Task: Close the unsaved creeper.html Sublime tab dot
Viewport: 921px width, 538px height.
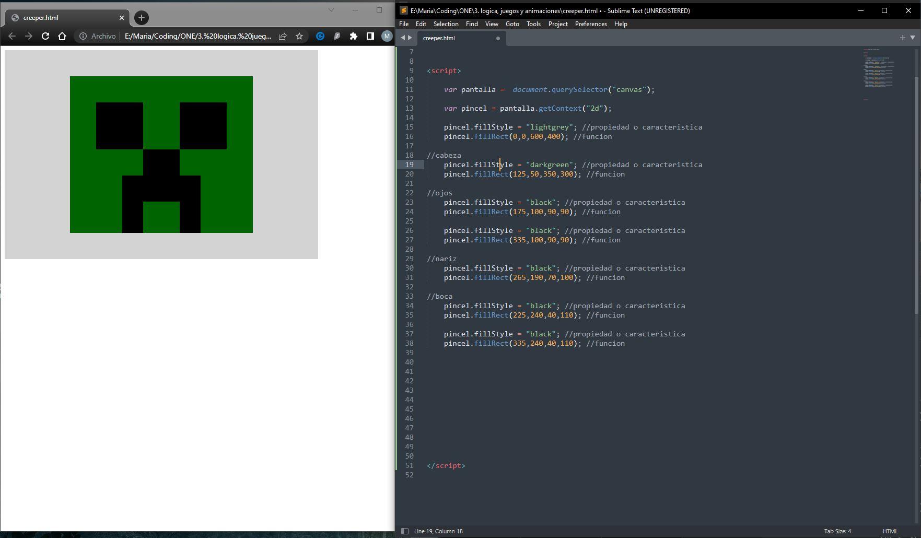Action: point(498,38)
